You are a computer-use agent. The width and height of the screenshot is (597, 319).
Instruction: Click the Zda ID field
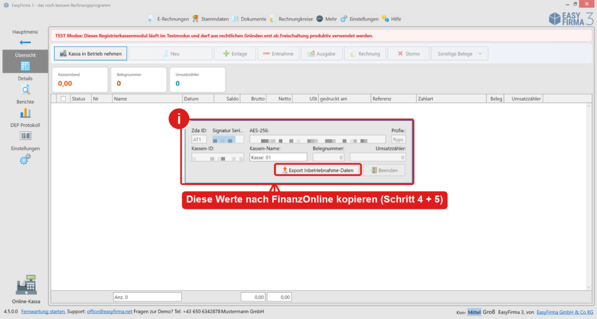pyautogui.click(x=199, y=139)
